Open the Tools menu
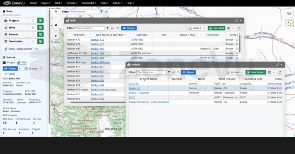Viewport: 295px width, 154px height. pyautogui.click(x=104, y=3)
